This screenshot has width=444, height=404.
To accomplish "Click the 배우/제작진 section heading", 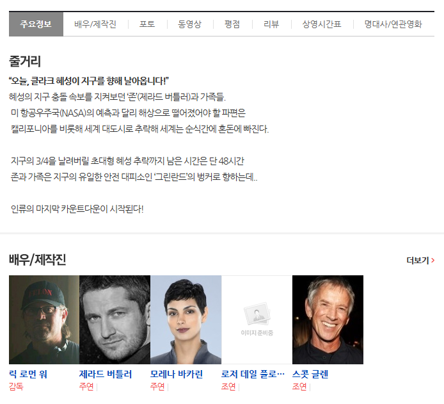I will click(x=37, y=260).
